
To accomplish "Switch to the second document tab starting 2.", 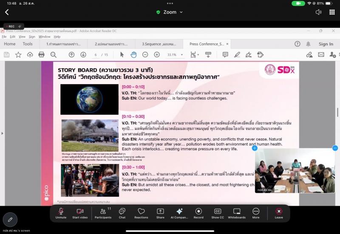I will pos(111,44).
